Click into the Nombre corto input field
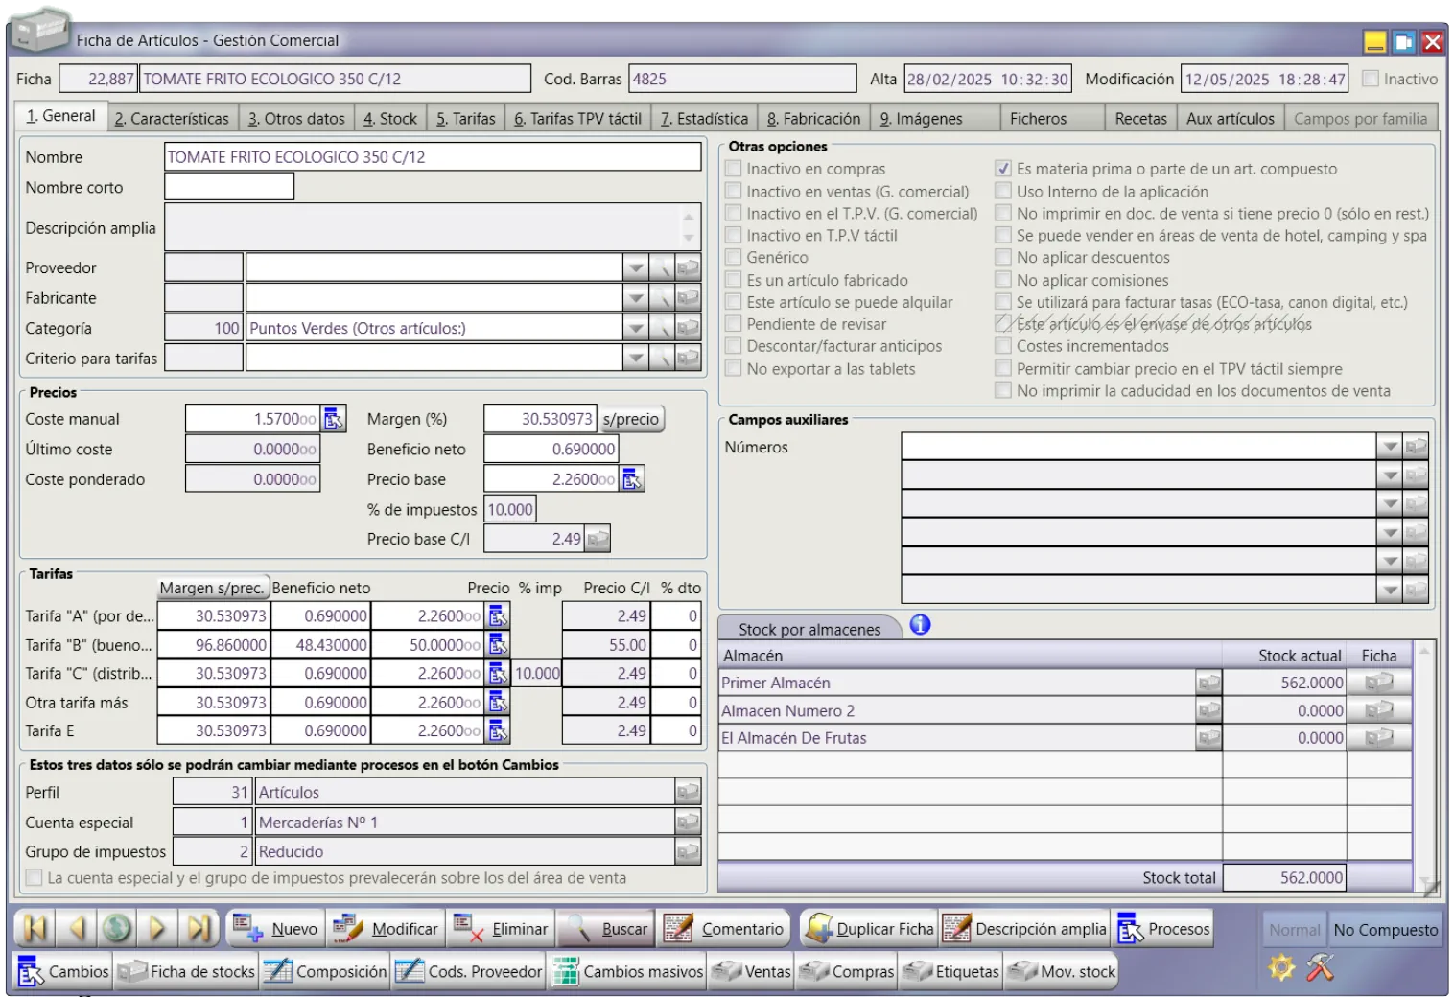This screenshot has height=997, width=1454. pyautogui.click(x=229, y=187)
